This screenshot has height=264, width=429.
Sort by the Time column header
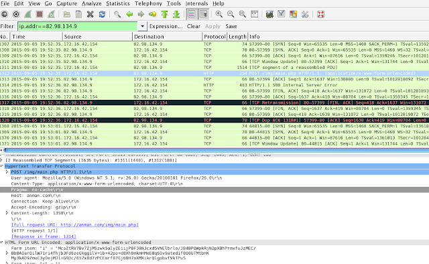[36, 37]
